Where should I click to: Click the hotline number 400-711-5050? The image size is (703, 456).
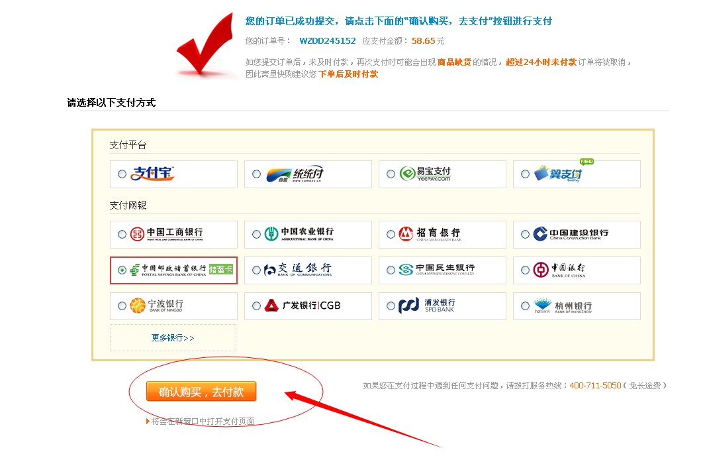click(595, 385)
